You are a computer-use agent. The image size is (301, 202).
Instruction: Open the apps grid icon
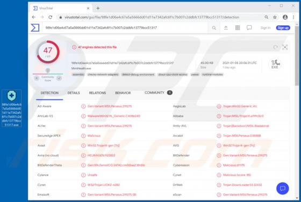click(x=238, y=28)
